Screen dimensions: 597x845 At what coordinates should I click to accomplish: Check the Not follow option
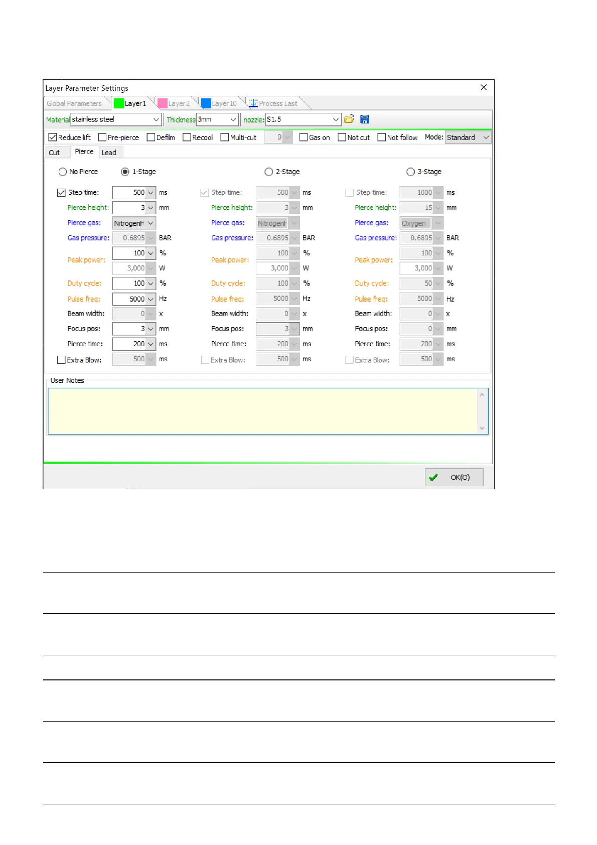pyautogui.click(x=382, y=137)
